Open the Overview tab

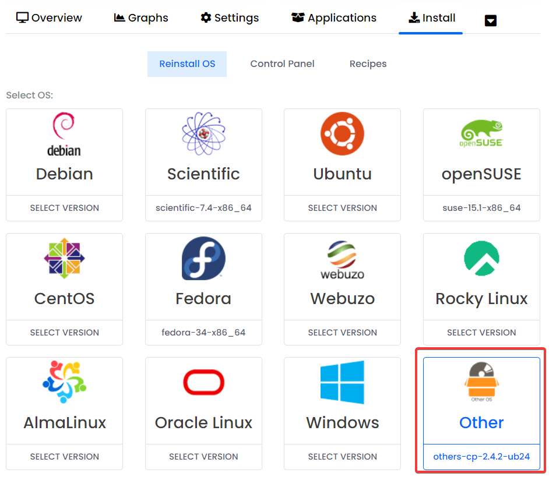tap(49, 17)
